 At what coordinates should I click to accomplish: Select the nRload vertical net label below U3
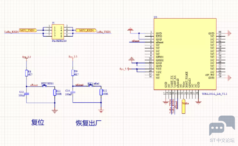[x=176, y=105]
